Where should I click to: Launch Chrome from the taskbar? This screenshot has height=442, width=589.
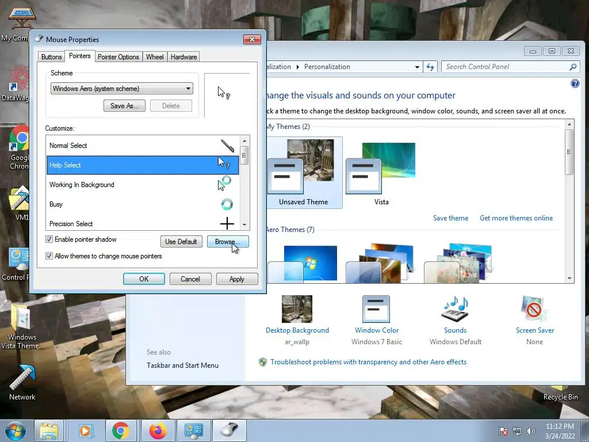(121, 430)
